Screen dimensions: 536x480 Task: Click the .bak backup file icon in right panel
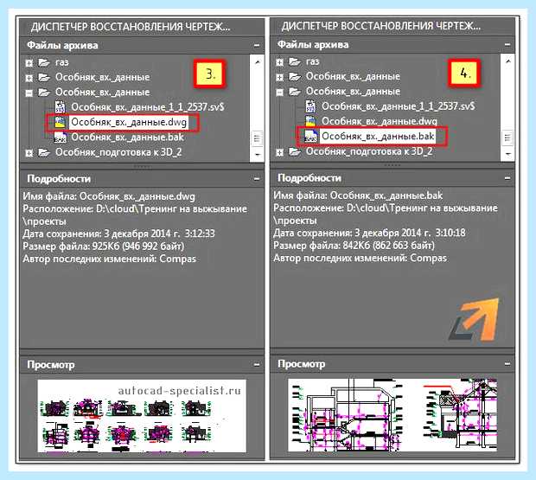(310, 137)
